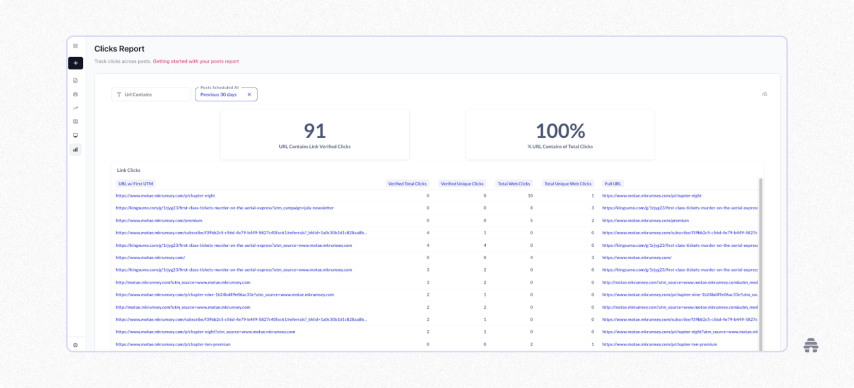Click the cloud download icon above the report
The width and height of the screenshot is (854, 388).
click(x=765, y=94)
